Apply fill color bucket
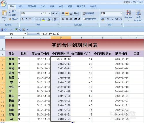Viewport: 144px width, 123px height. (x=43, y=19)
